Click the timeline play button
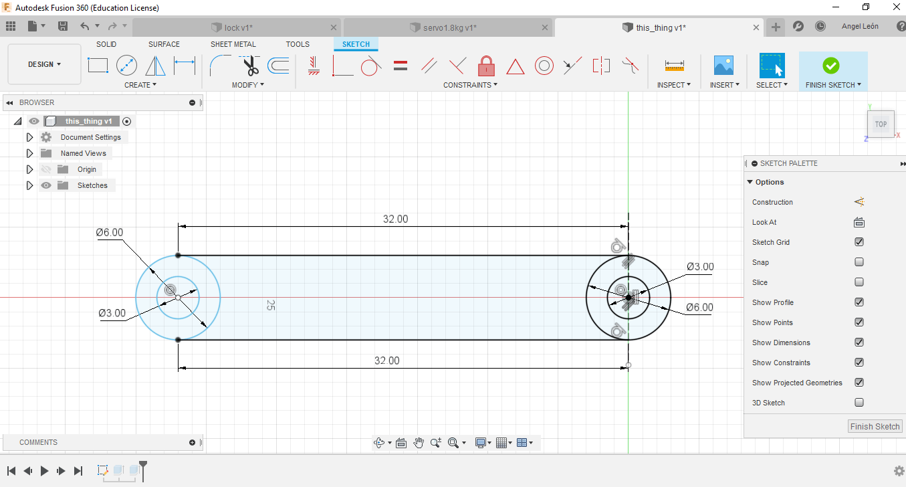The image size is (906, 487). 44,471
